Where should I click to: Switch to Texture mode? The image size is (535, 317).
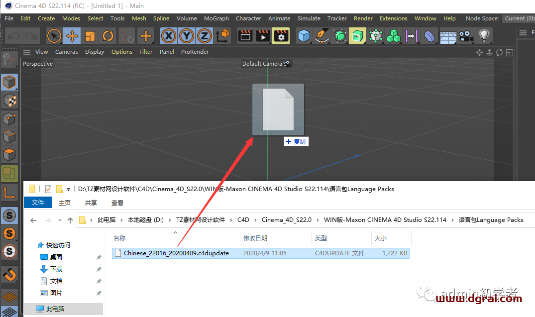coord(9,101)
